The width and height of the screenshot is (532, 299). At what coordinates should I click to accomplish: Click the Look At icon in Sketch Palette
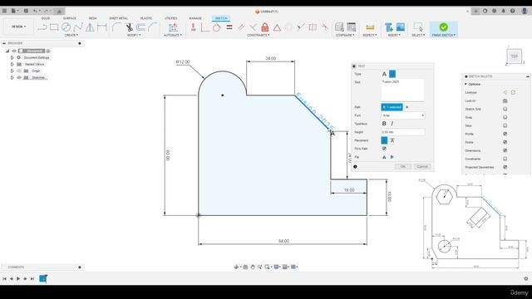tap(505, 100)
